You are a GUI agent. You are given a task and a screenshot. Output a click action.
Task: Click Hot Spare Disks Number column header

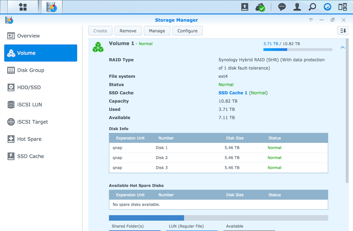click(x=166, y=195)
